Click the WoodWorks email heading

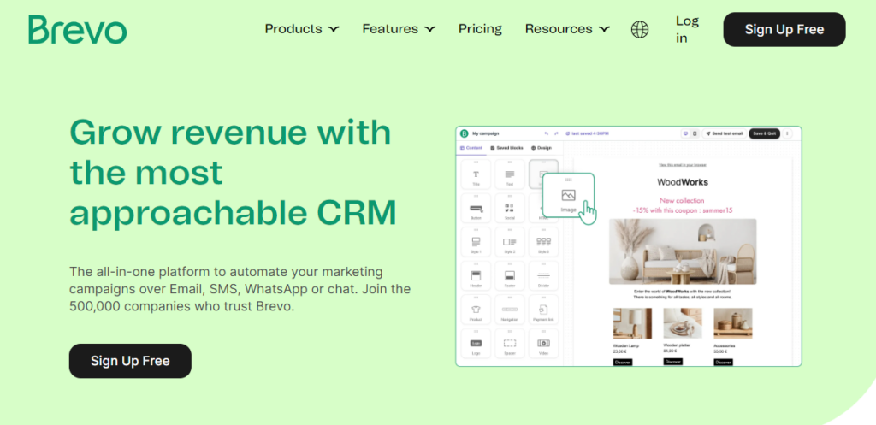point(683,182)
